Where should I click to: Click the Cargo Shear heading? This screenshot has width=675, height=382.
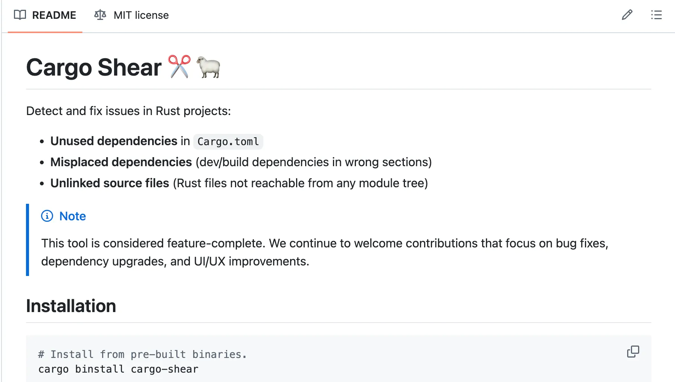(x=93, y=68)
